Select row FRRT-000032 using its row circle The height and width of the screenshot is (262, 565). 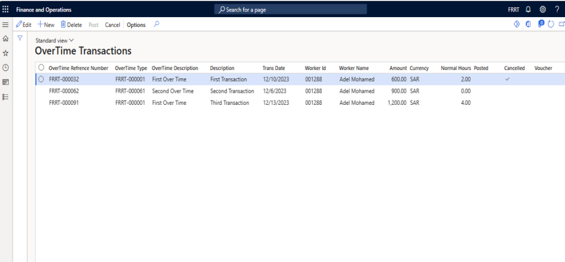(41, 79)
